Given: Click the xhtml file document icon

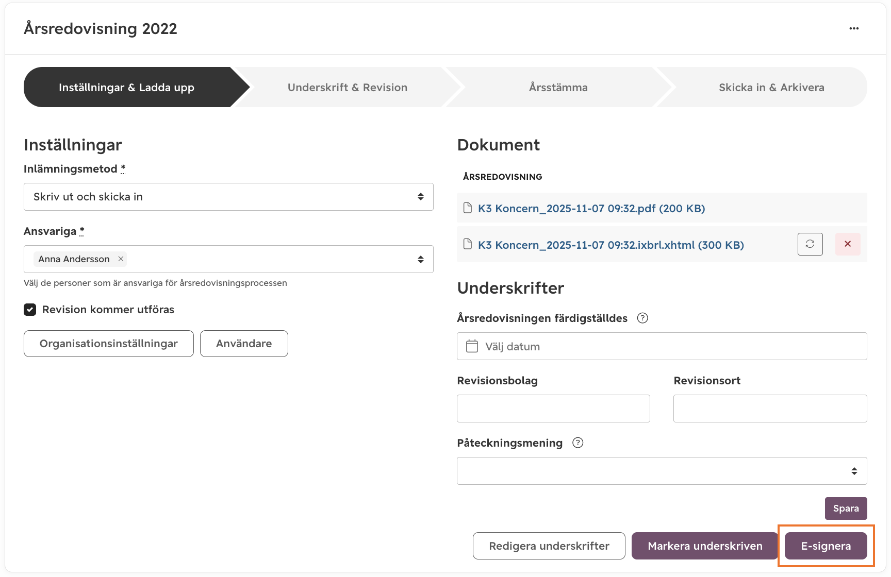Looking at the screenshot, I should (468, 244).
